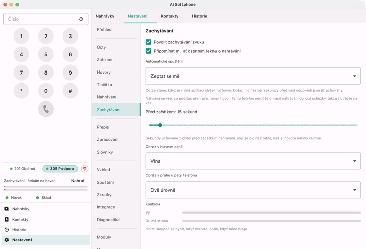
Task: Click the Vy level meter bar
Action: (271, 212)
